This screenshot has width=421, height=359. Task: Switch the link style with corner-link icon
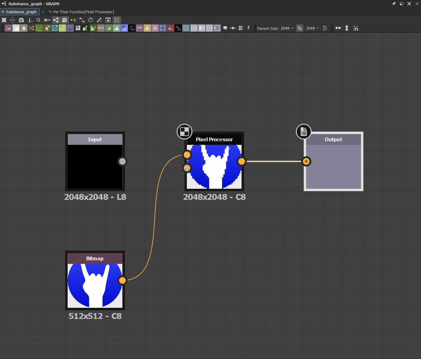[x=82, y=20]
